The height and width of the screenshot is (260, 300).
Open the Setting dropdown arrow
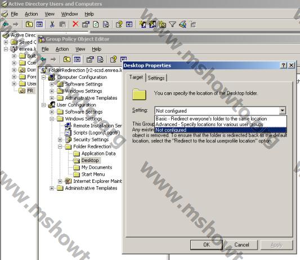282,110
